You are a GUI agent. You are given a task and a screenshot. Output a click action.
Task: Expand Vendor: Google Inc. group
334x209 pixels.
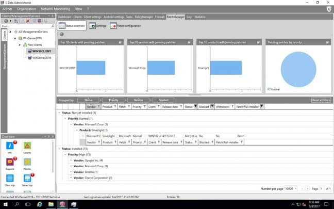[71, 160]
